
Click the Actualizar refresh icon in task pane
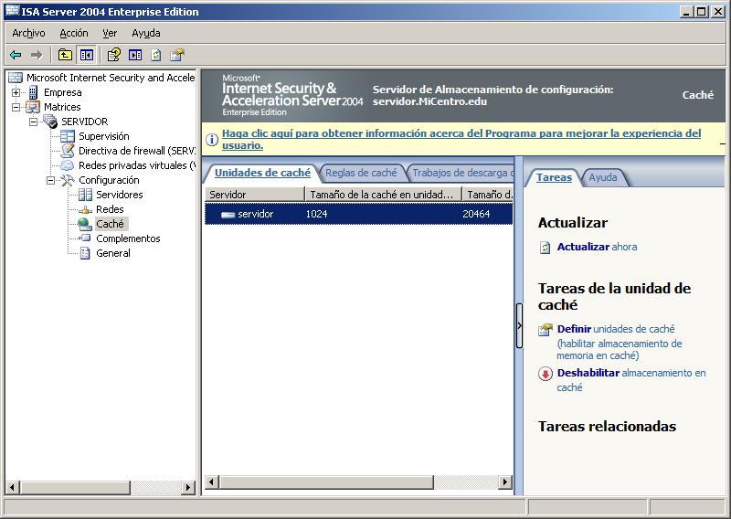click(546, 248)
